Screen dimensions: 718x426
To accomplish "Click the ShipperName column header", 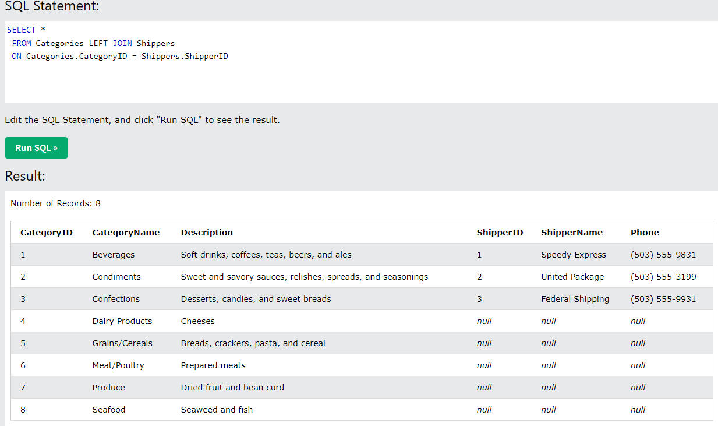I will point(572,233).
